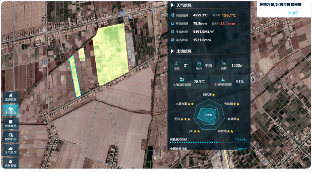The image size is (312, 173).
Task: Open the 遥感监测 remote sensing sidebar button
Action: pos(11,97)
